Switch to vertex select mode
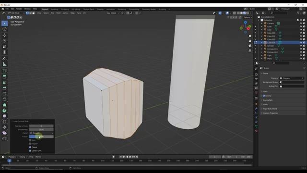Viewport: 307px width, 173px height. tap(27, 13)
